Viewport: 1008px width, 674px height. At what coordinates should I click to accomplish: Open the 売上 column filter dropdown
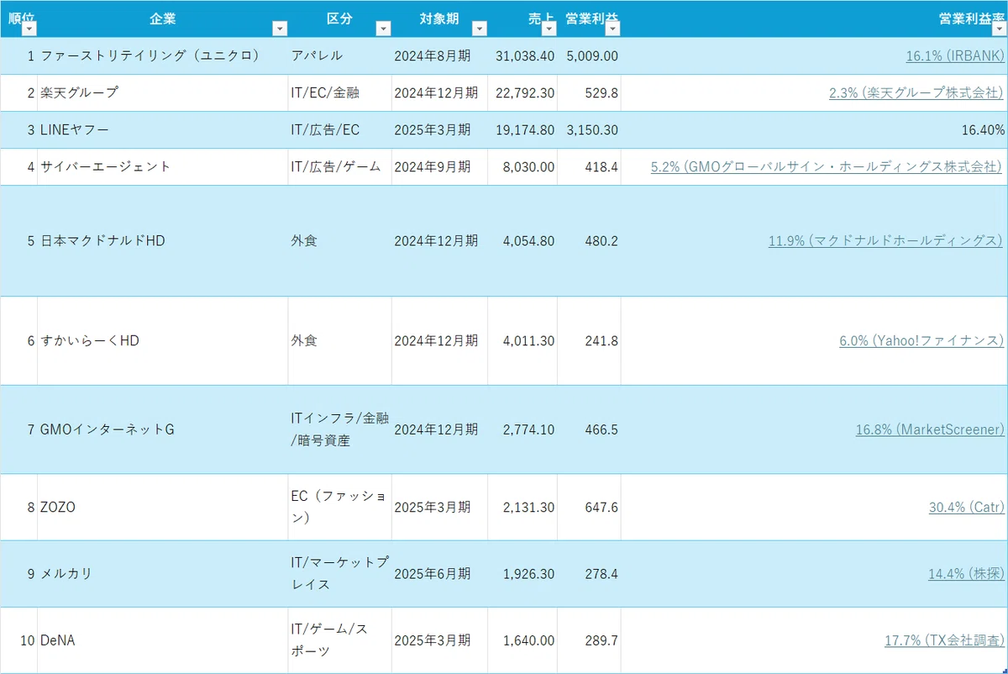(549, 29)
